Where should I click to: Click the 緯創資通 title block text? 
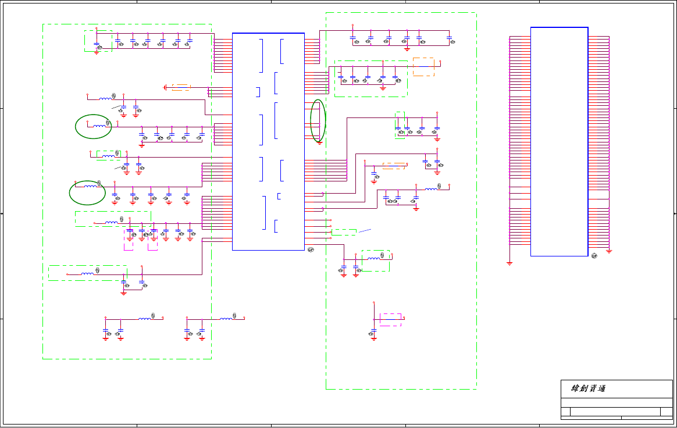[x=588, y=388]
